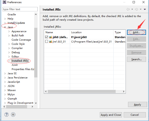This screenshot has width=149, height=121.
Task: Expand the Java Persistence node
Action: (x=5, y=78)
